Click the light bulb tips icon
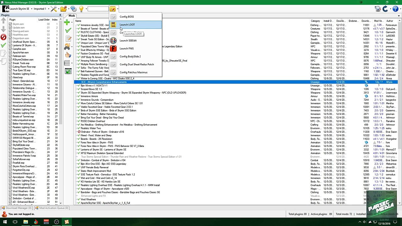This screenshot has height=226, width=402. click(x=81, y=9)
